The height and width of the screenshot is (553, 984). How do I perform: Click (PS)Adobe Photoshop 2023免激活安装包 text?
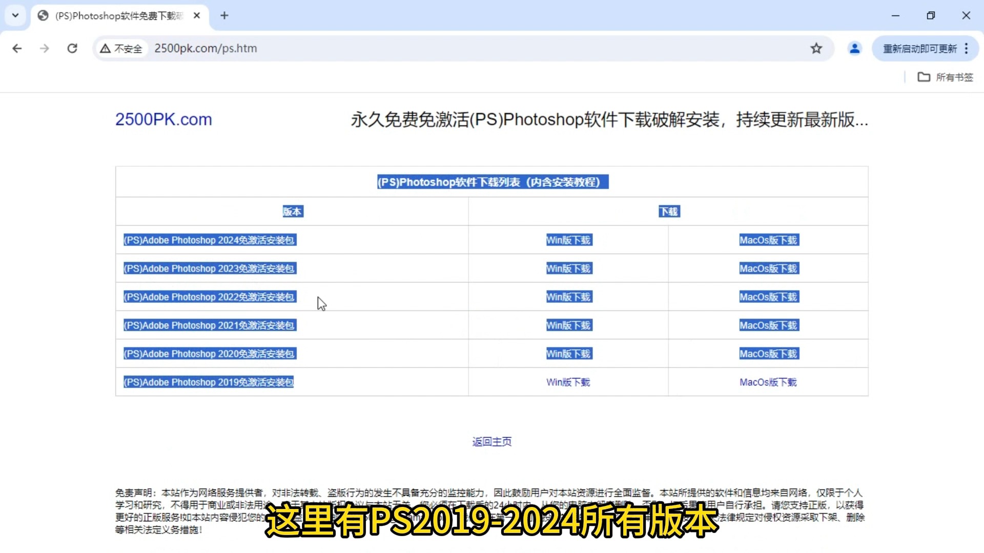[x=210, y=268]
